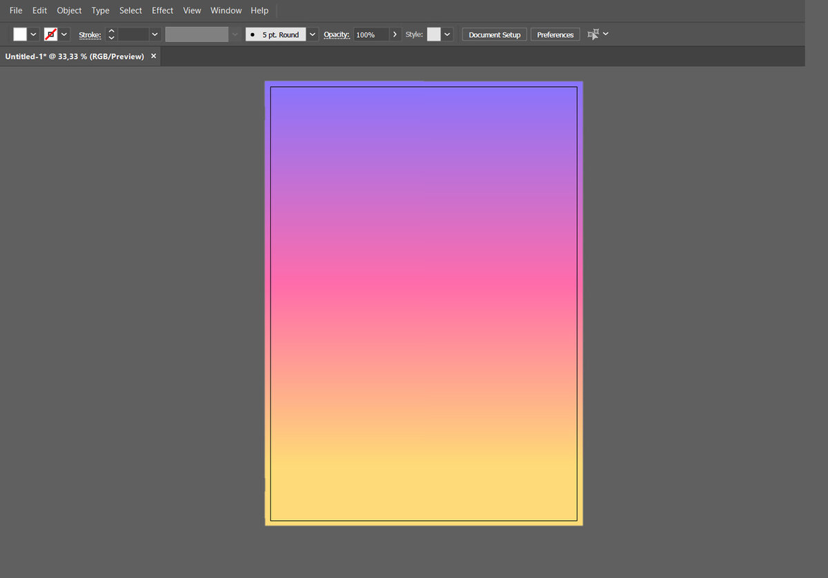Open the fill color dropdown arrow
This screenshot has width=828, height=578.
[x=34, y=34]
